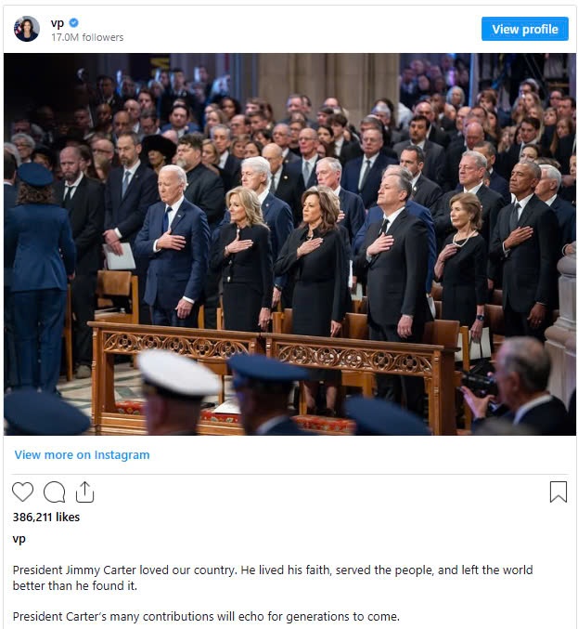
Task: Click the 17.0M followers text
Action: [x=87, y=37]
